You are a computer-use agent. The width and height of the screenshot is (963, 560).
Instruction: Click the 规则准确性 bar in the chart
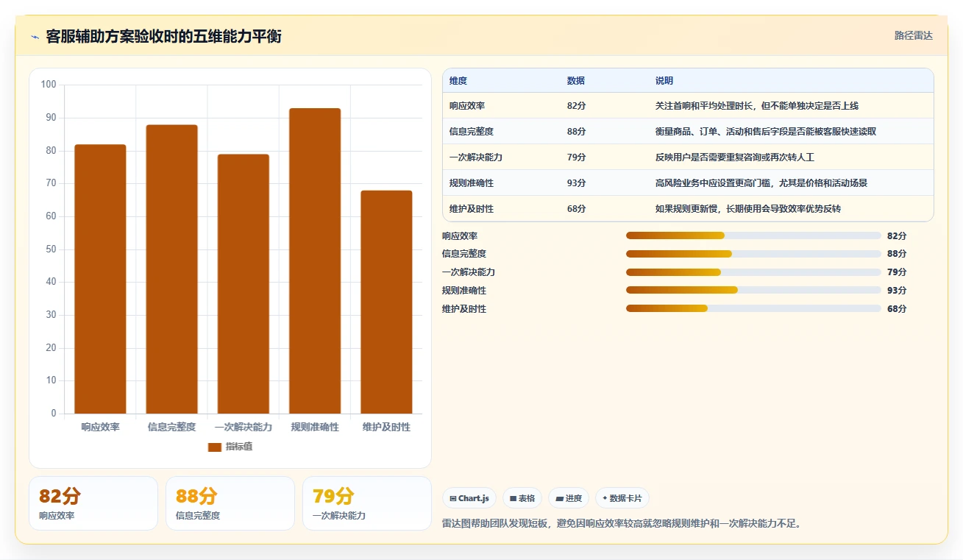(315, 261)
